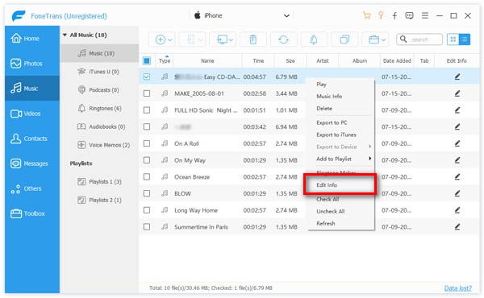Open the shopping cart icon
484x298 pixels.
[367, 15]
